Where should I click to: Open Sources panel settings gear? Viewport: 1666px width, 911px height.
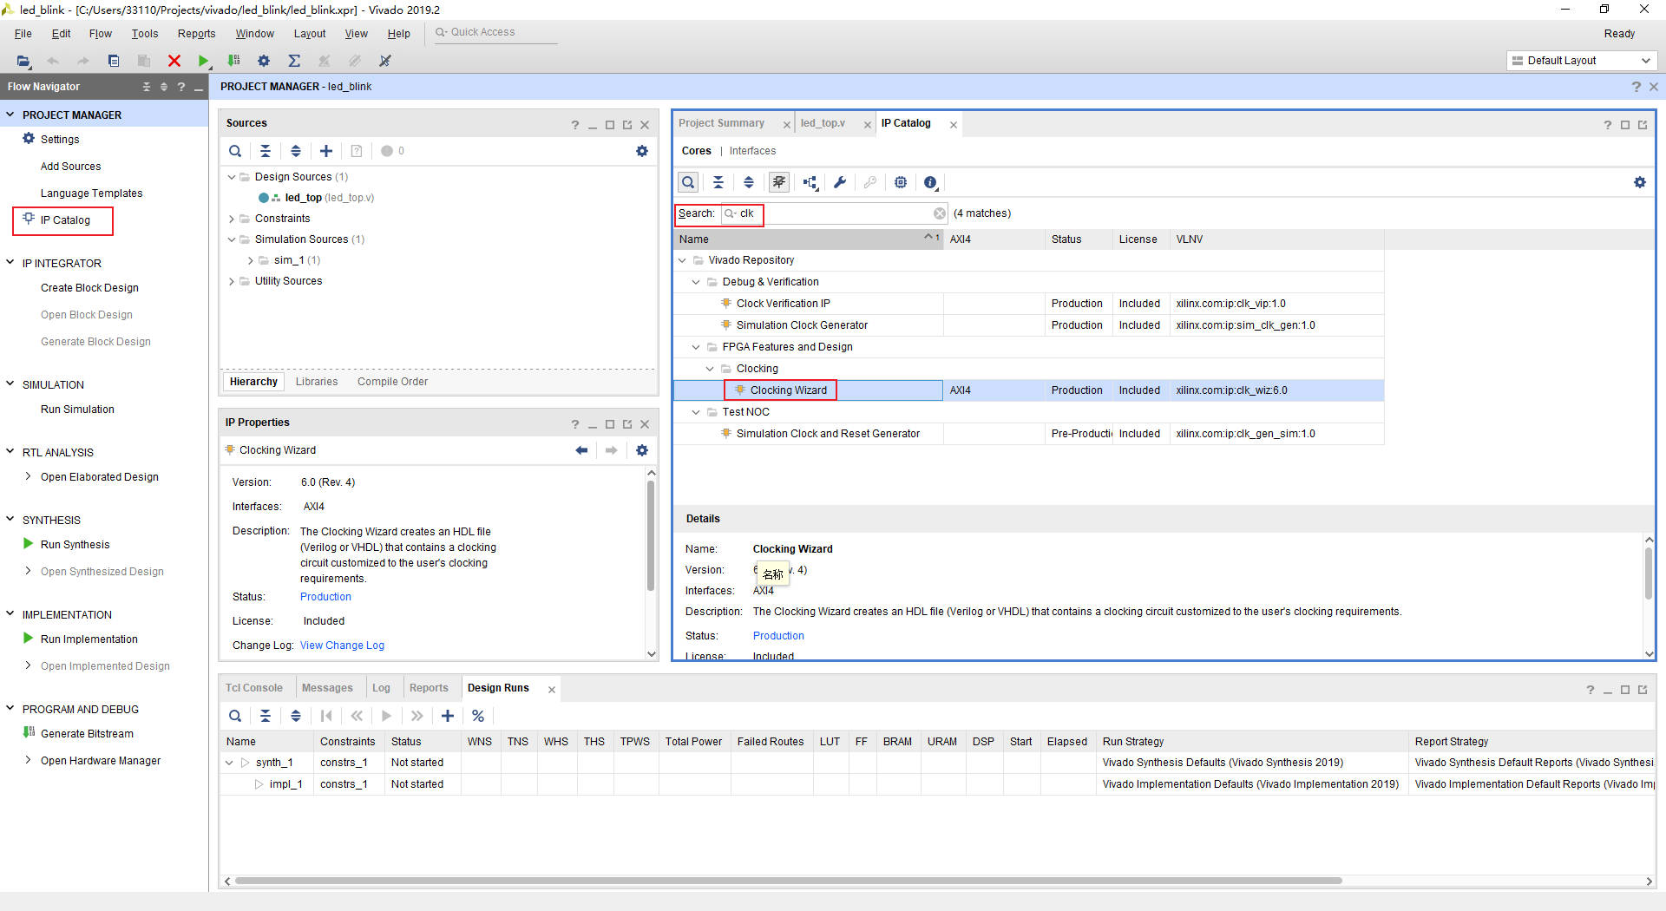[642, 151]
